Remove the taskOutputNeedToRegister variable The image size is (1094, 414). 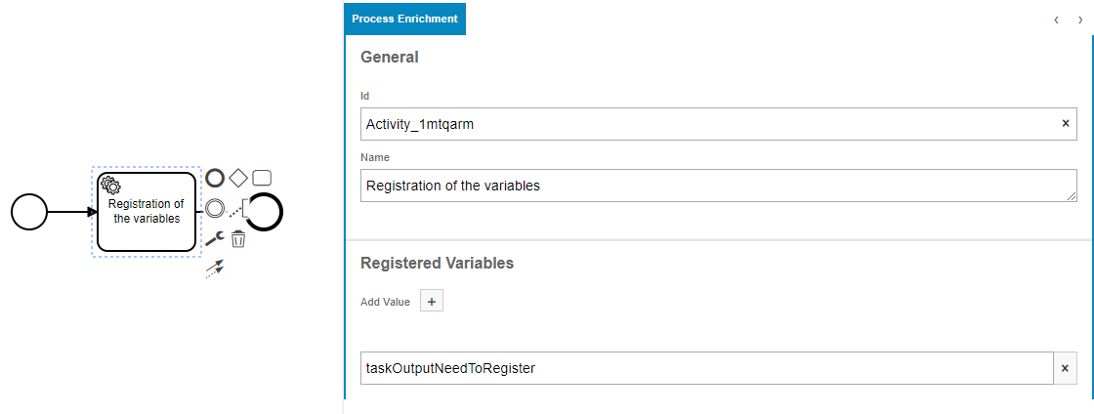coord(1065,368)
